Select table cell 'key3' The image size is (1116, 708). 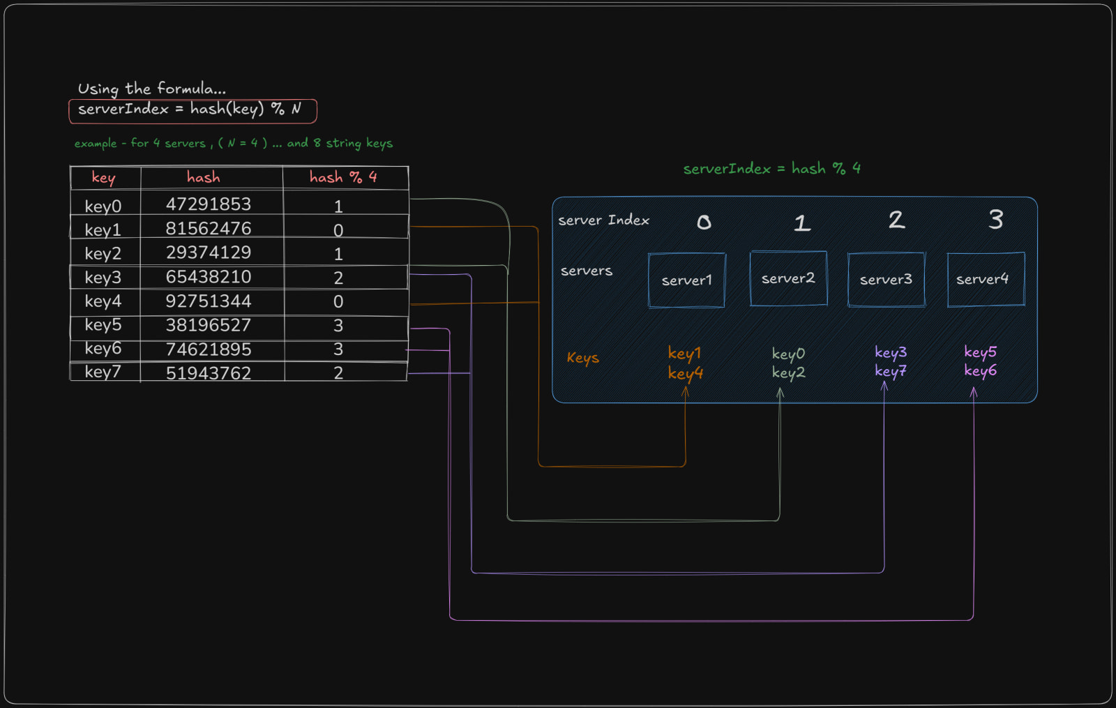[x=103, y=277]
